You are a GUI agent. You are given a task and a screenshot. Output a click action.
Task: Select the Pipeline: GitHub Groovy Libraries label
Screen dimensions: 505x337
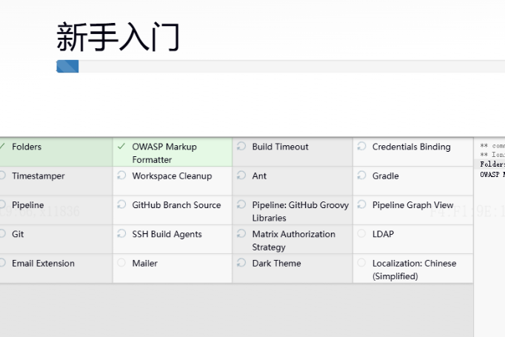coord(301,211)
